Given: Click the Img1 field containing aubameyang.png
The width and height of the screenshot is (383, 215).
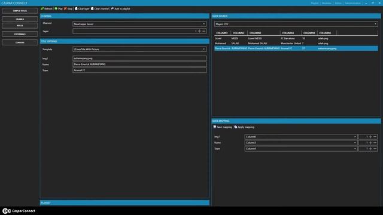Looking at the screenshot, I should [139, 59].
